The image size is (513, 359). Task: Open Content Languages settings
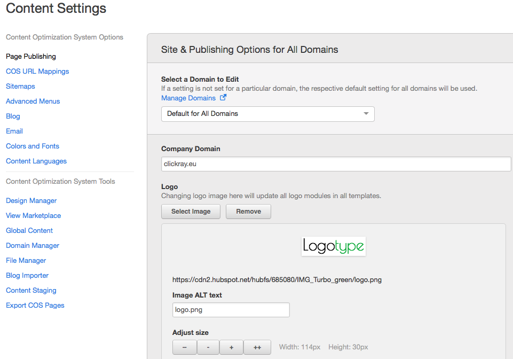click(x=36, y=161)
